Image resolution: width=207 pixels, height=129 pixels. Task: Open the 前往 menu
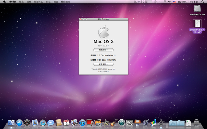tap(48, 2)
